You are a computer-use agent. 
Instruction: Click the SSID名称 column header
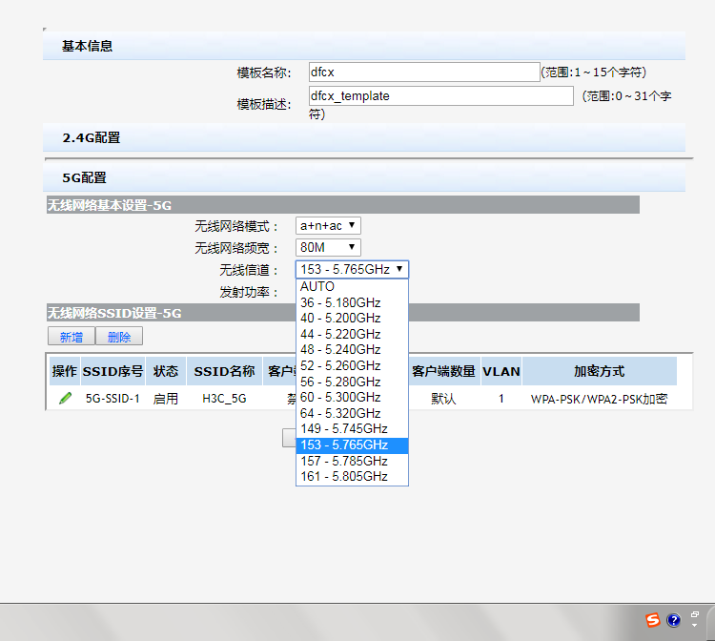pyautogui.click(x=224, y=371)
